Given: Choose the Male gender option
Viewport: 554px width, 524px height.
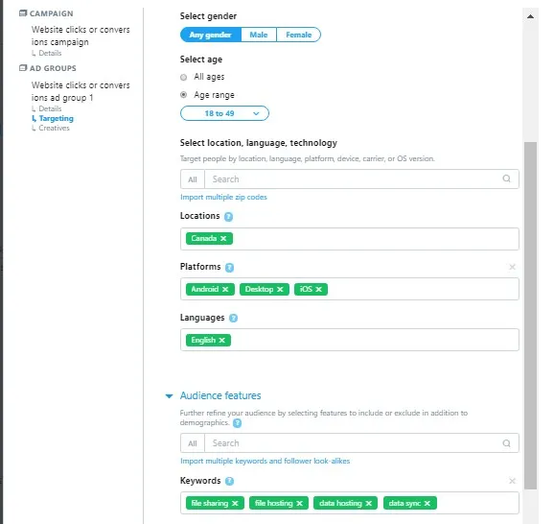Looking at the screenshot, I should coord(259,35).
